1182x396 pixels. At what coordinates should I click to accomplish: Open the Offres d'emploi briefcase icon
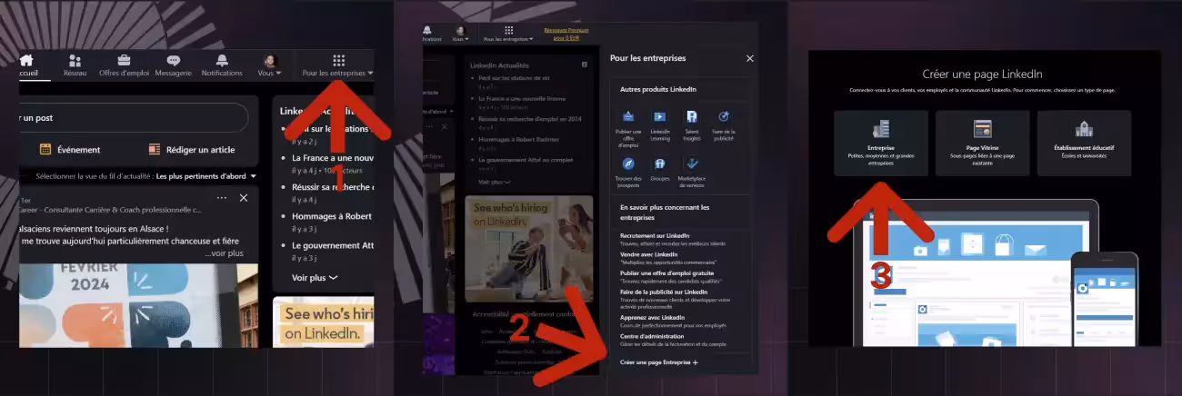pos(124,65)
